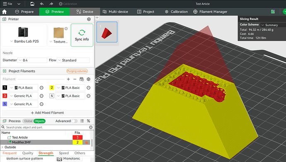Undo the last action

point(42,4)
